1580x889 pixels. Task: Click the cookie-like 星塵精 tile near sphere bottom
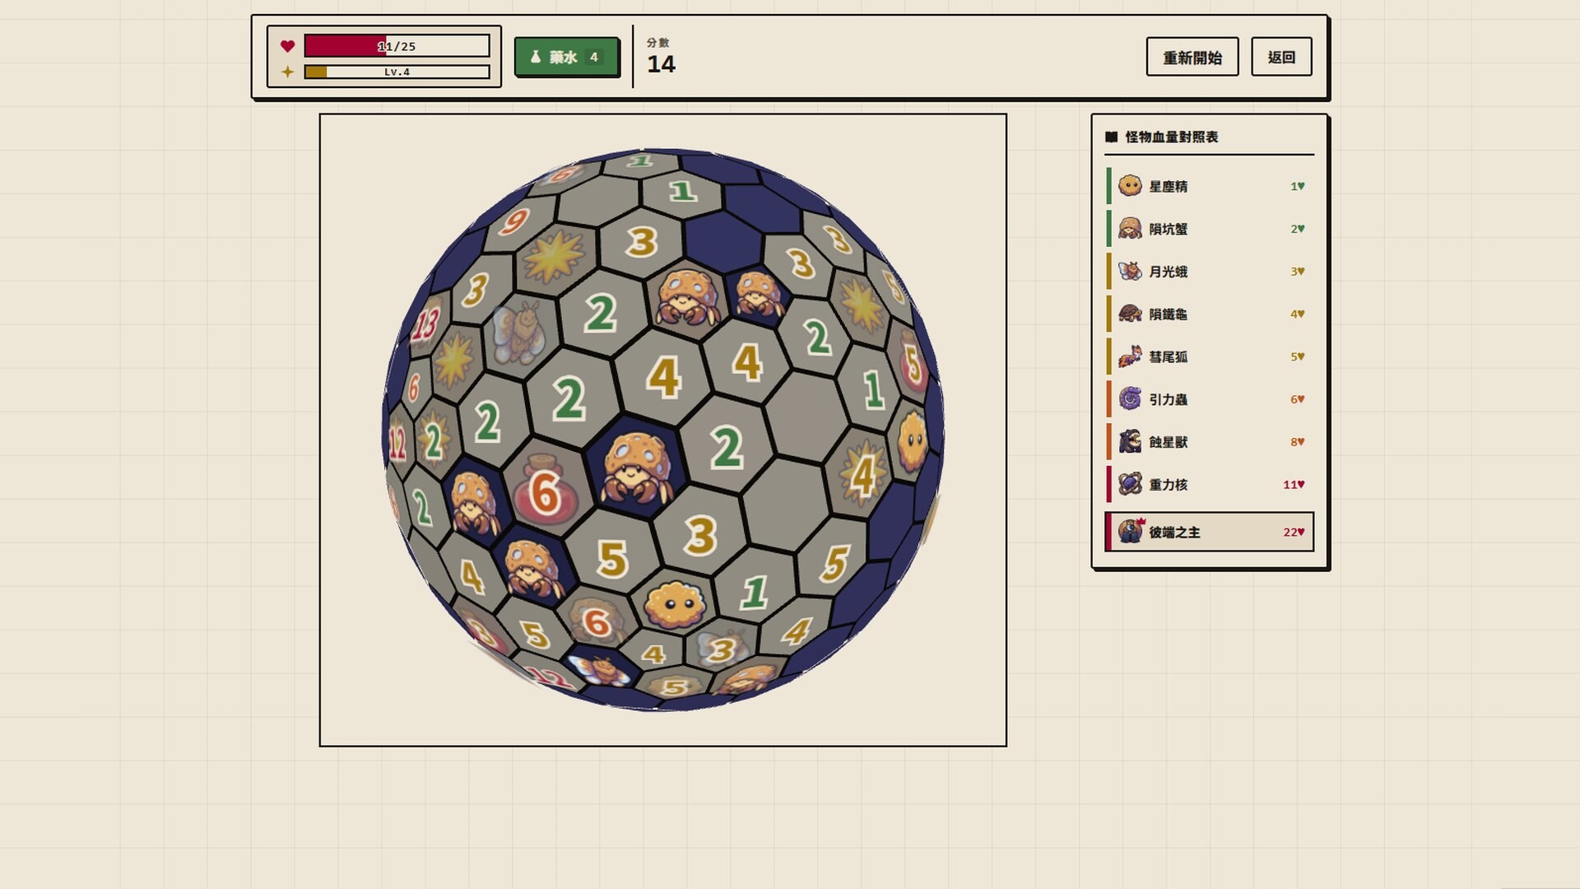tap(675, 606)
